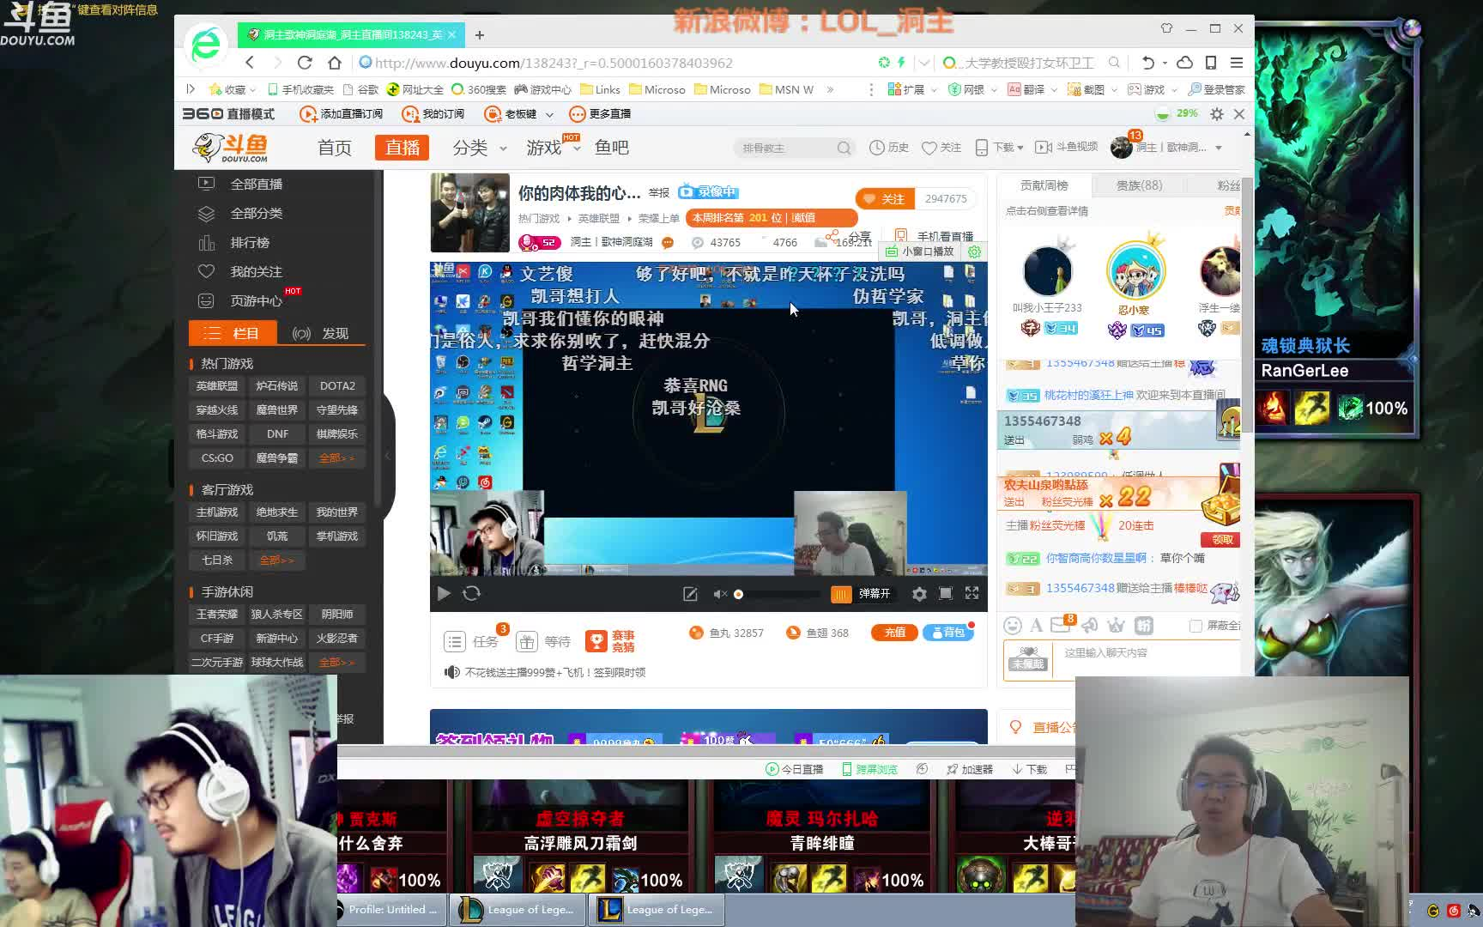This screenshot has height=927, width=1483.
Task: Switch sidebar to the 发现 tab
Action: click(x=321, y=333)
